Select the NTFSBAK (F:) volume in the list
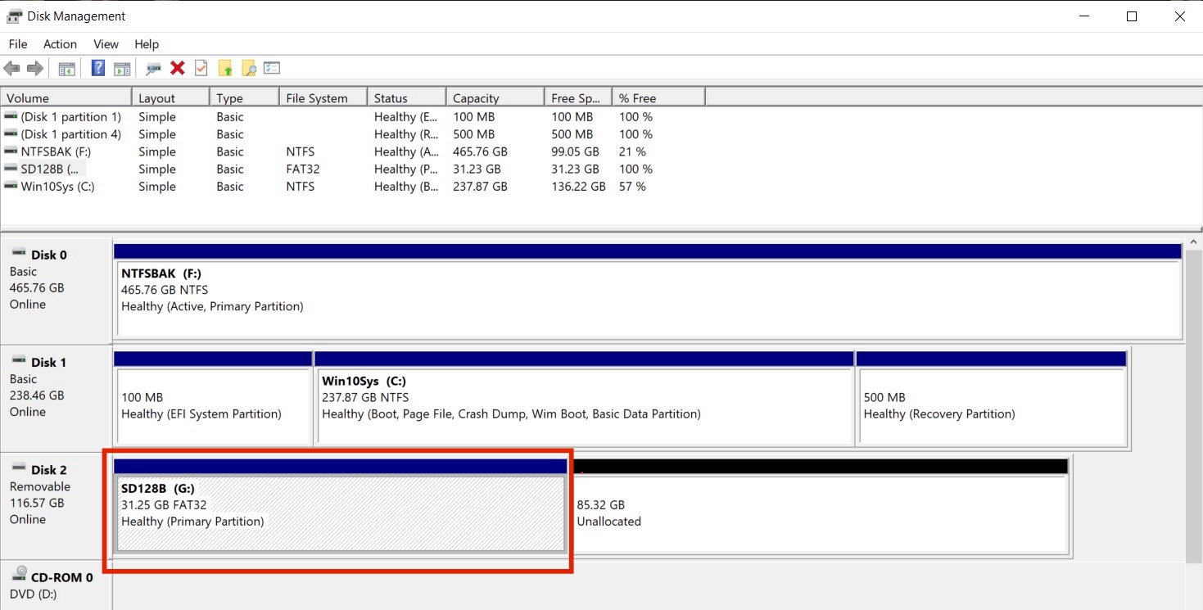 click(x=66, y=151)
